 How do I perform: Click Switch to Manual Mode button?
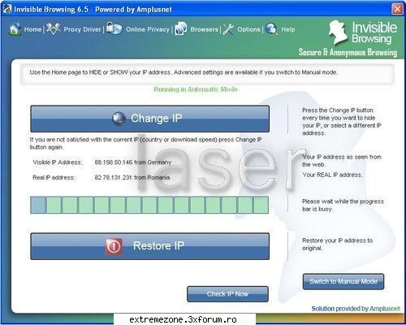[x=343, y=282]
